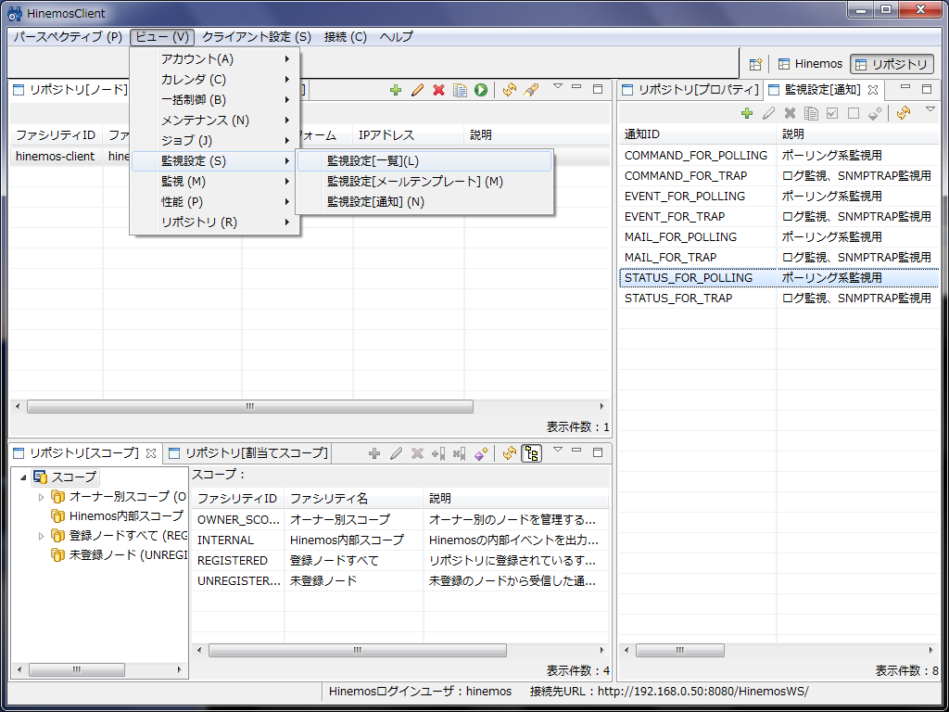
Task: Open the notification panel view menu triangle
Action: [x=930, y=109]
